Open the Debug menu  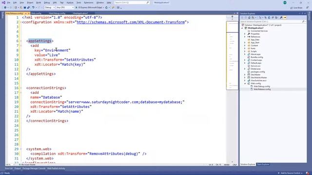[x=47, y=2]
